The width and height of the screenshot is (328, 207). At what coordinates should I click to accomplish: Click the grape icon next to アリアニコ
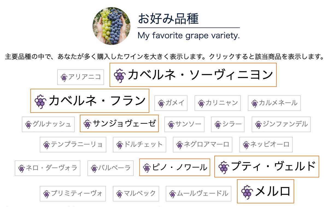(x=64, y=78)
